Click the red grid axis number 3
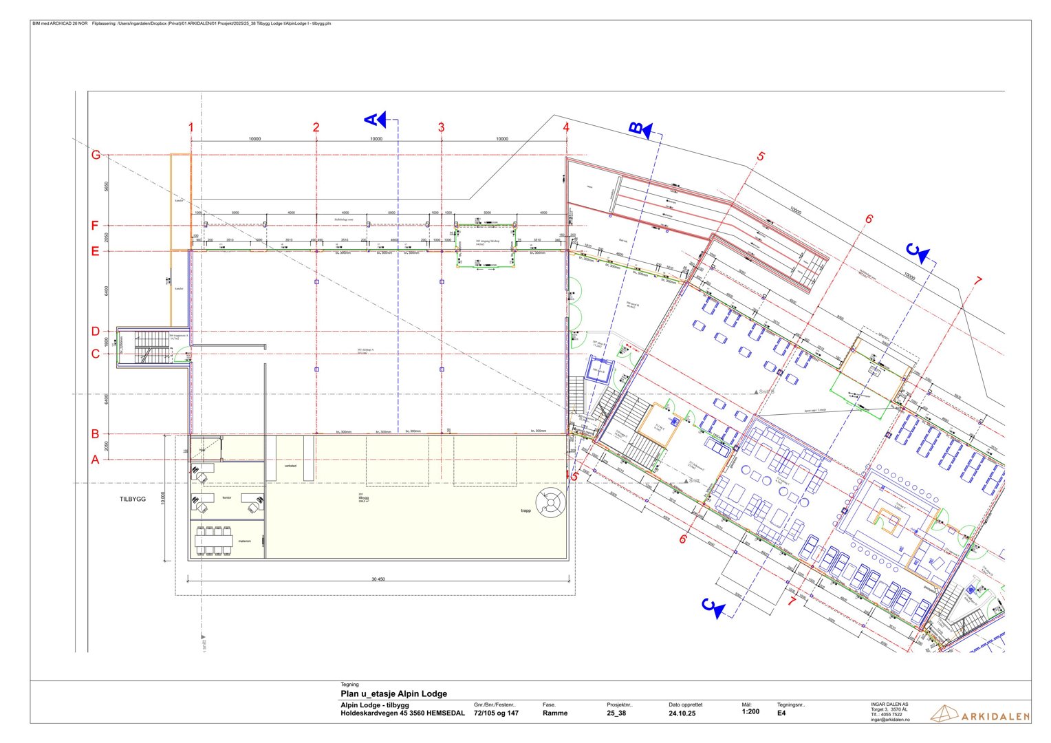The height and width of the screenshot is (743, 1051). (441, 127)
